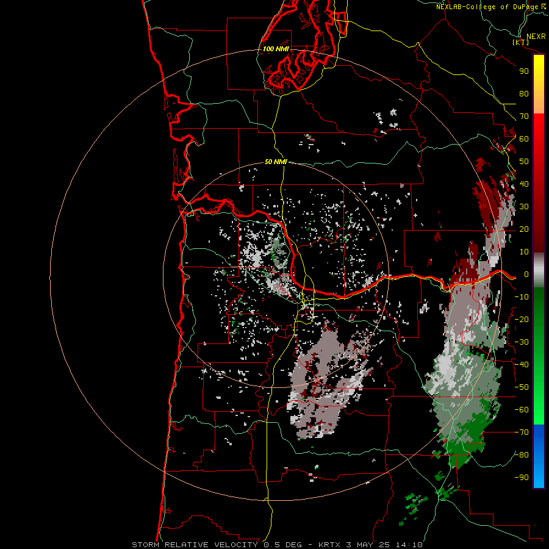This screenshot has width=549, height=549.
Task: Click the KRTX station identifier
Action: click(330, 545)
